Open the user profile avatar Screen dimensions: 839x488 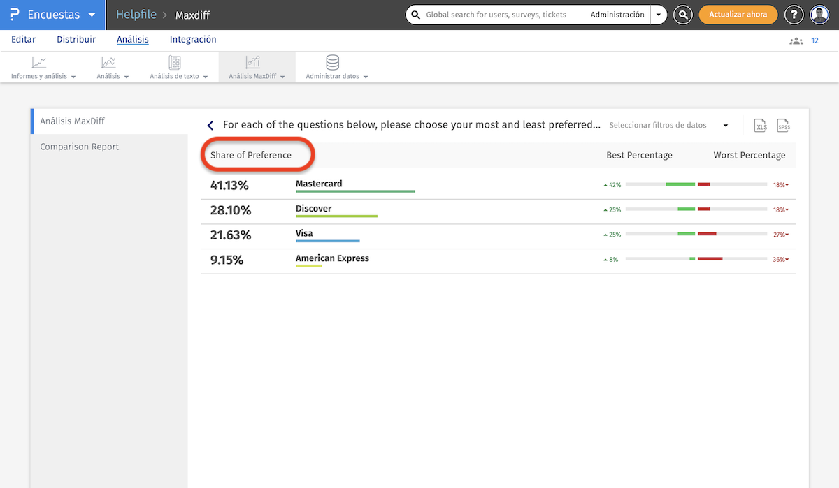click(x=819, y=15)
